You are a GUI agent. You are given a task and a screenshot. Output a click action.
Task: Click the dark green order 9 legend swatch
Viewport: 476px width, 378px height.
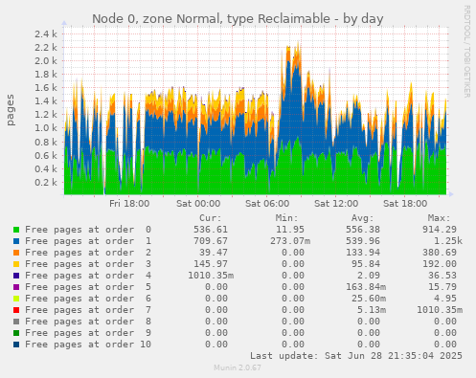pos(16,333)
